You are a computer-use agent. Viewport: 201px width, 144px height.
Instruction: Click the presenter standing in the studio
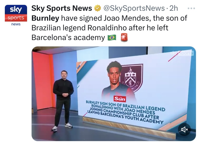[63, 100]
